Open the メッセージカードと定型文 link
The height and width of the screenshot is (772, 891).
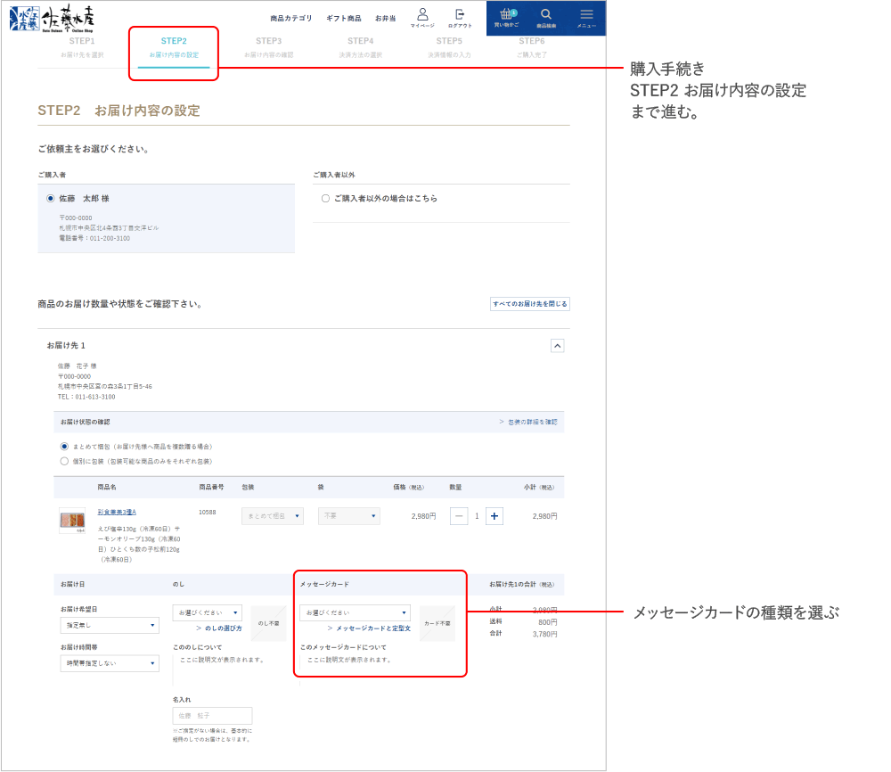[x=372, y=628]
